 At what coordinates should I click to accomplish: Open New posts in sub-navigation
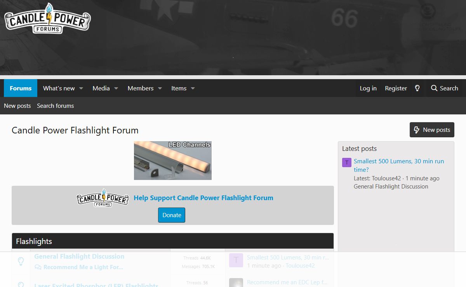tap(17, 105)
